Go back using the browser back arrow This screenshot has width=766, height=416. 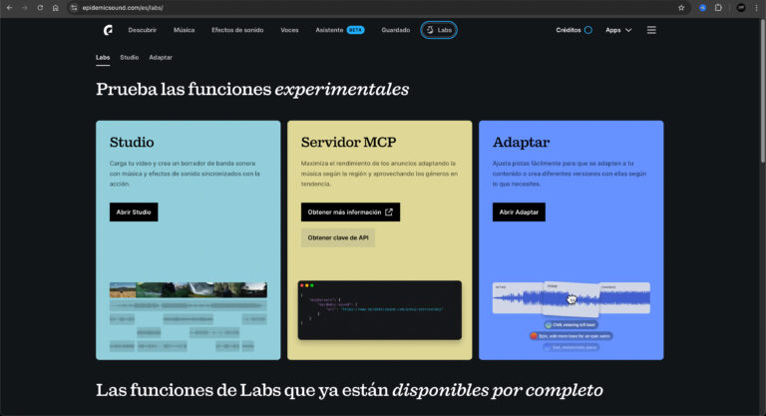point(10,7)
